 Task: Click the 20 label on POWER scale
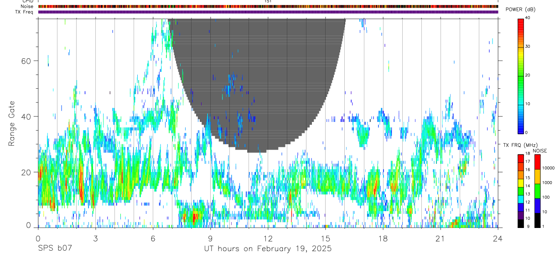click(528, 75)
